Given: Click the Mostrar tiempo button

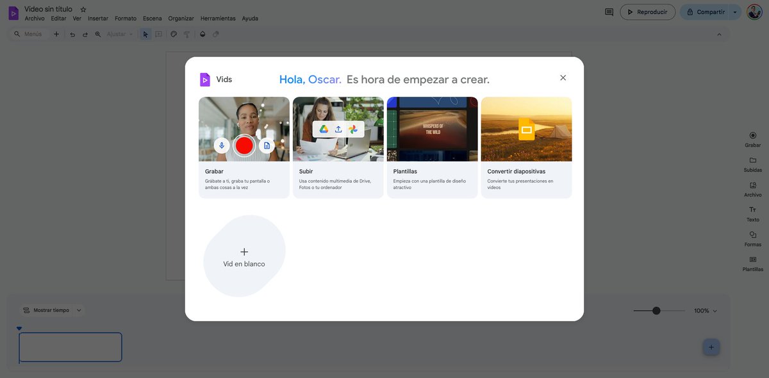Looking at the screenshot, I should (46, 310).
